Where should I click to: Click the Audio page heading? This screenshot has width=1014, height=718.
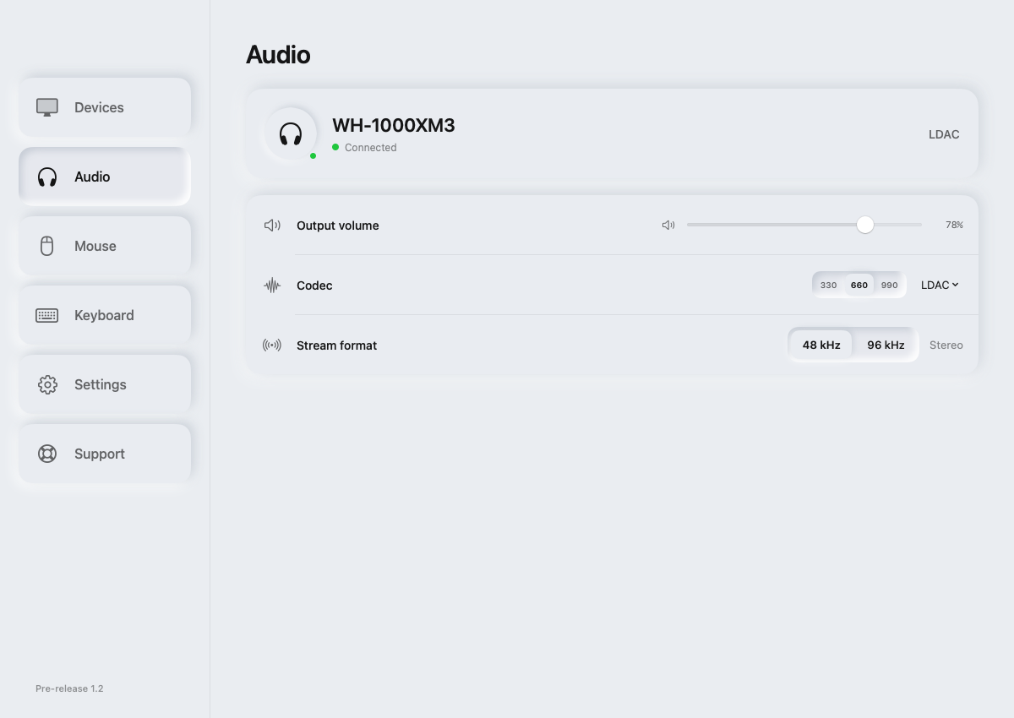tap(278, 55)
